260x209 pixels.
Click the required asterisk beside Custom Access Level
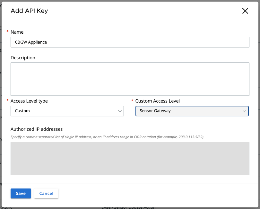point(132,101)
